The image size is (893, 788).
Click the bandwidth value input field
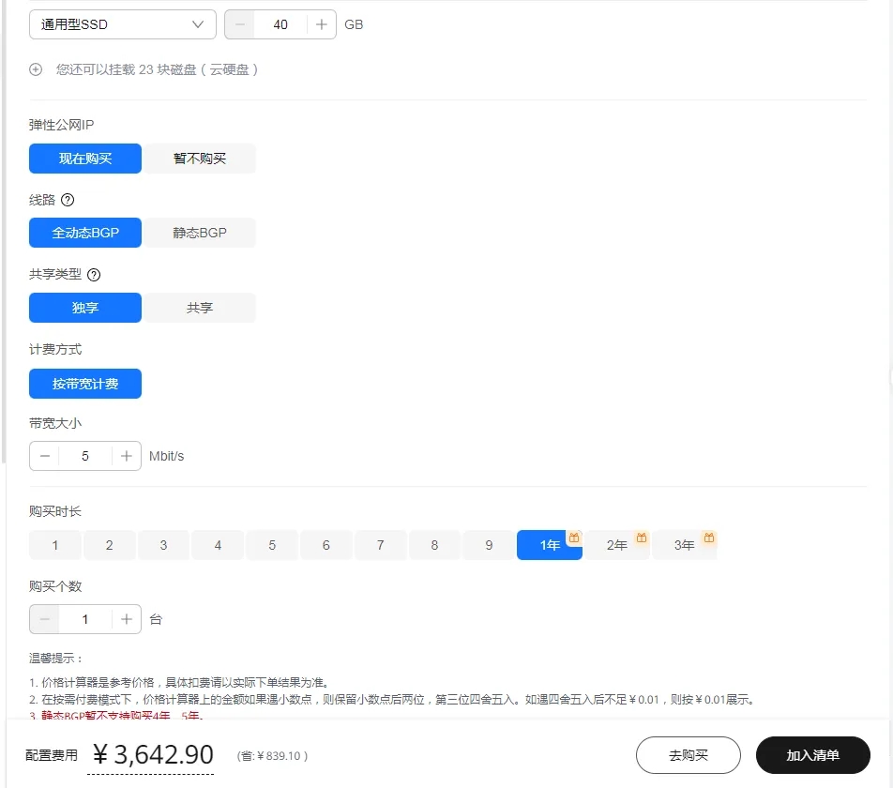pyautogui.click(x=85, y=456)
